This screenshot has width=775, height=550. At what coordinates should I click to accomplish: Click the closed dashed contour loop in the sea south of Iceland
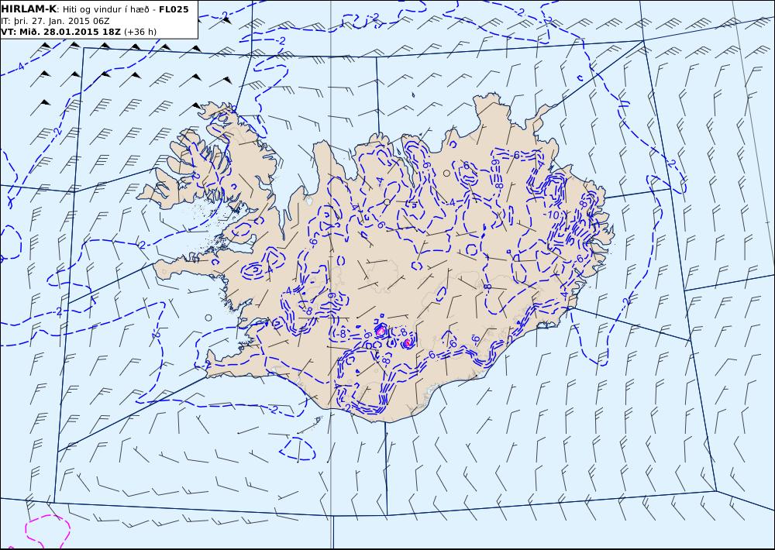pos(298,449)
